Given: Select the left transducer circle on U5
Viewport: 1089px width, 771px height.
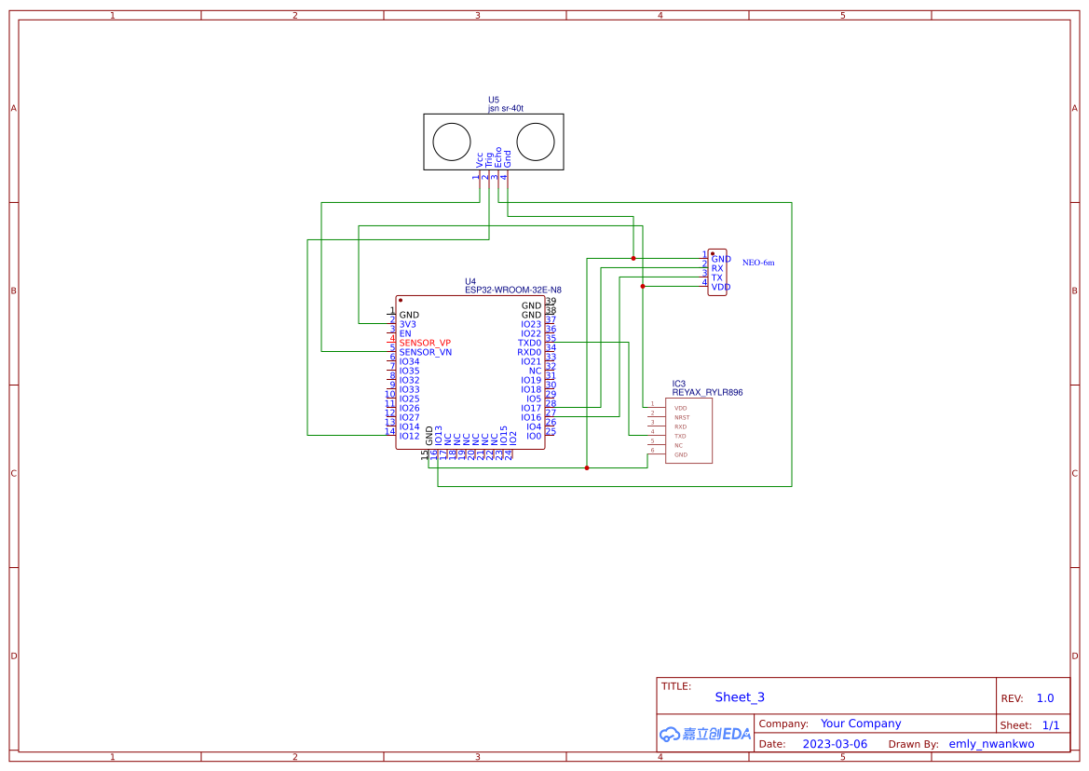Looking at the screenshot, I should coord(450,142).
